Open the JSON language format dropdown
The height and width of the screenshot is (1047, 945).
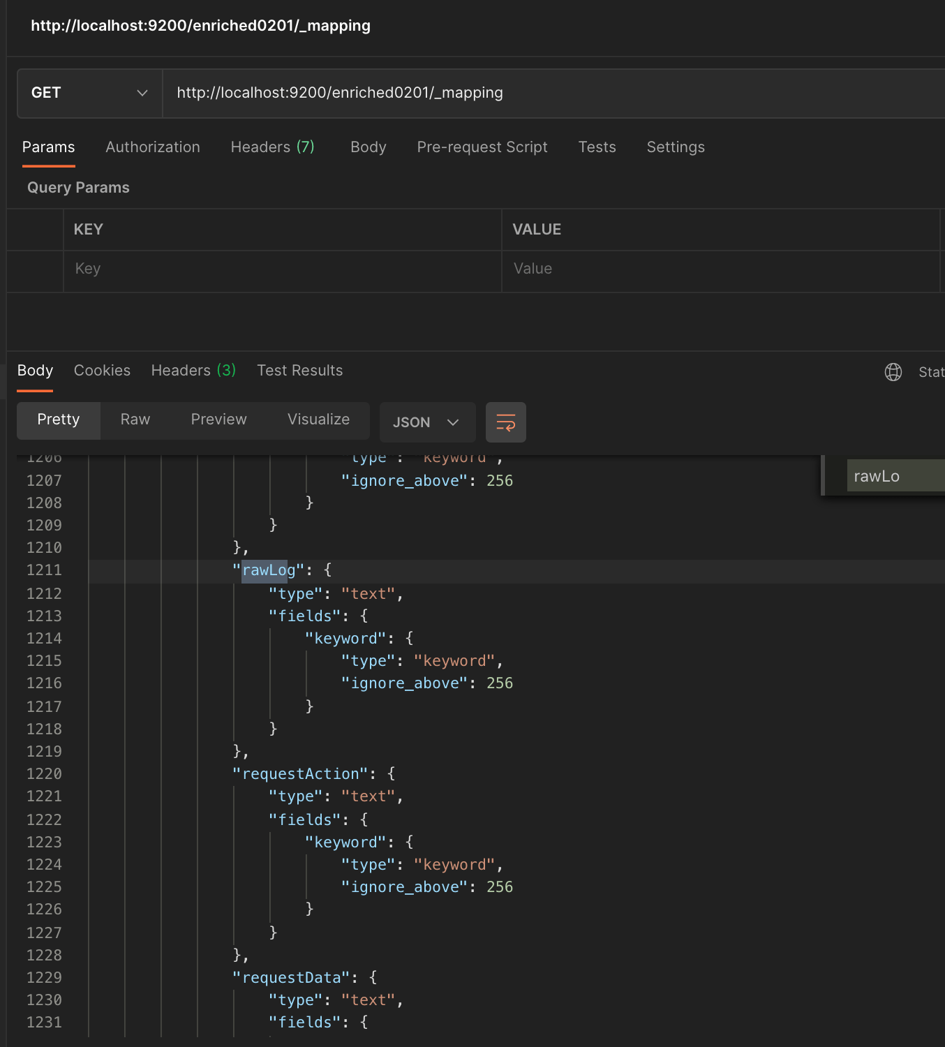[427, 422]
